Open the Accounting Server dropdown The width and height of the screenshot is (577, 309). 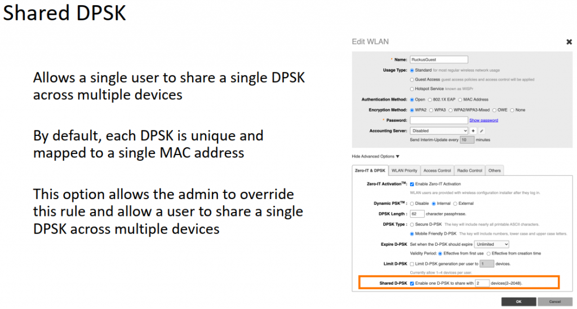pos(438,130)
